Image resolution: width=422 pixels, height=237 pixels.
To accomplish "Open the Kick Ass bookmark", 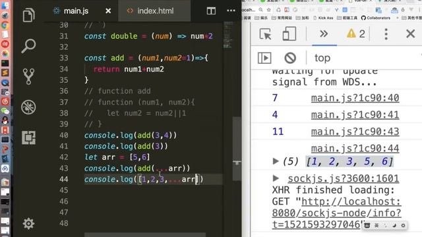I will (323, 18).
